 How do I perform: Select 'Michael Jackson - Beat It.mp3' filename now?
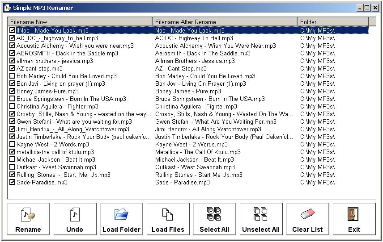coord(55,159)
